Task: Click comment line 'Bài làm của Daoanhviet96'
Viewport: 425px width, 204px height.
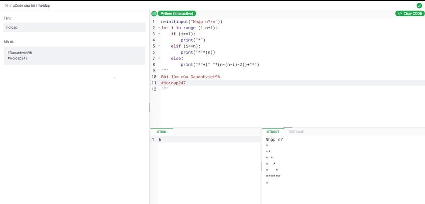Action: coord(191,77)
